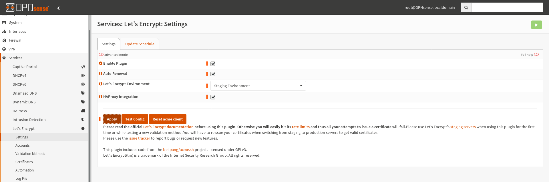Click the green service start play icon
The height and width of the screenshot is (182, 549).
[536, 25]
